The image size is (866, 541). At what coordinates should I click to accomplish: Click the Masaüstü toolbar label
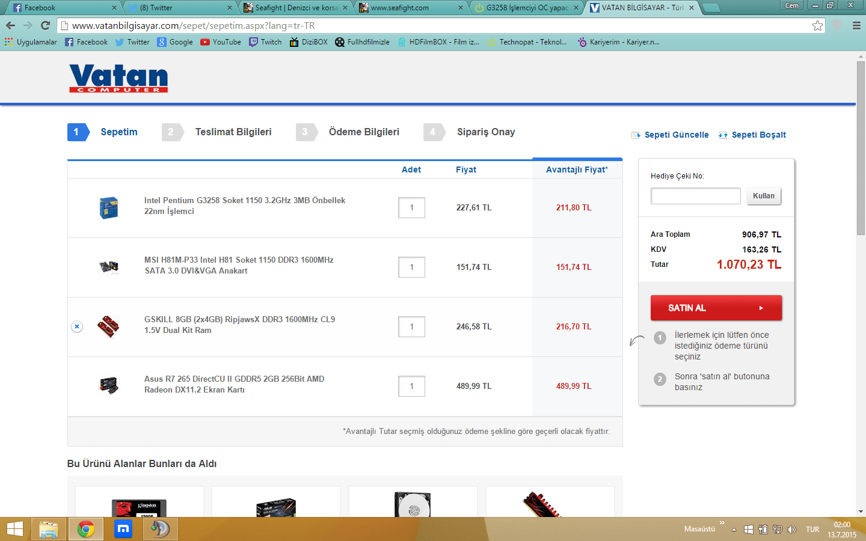699,530
